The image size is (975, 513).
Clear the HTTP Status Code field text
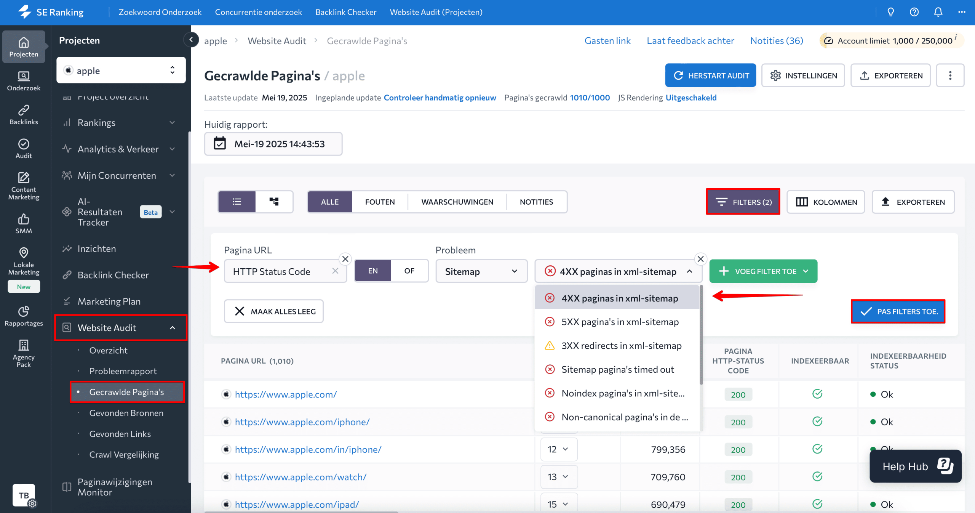(x=335, y=271)
